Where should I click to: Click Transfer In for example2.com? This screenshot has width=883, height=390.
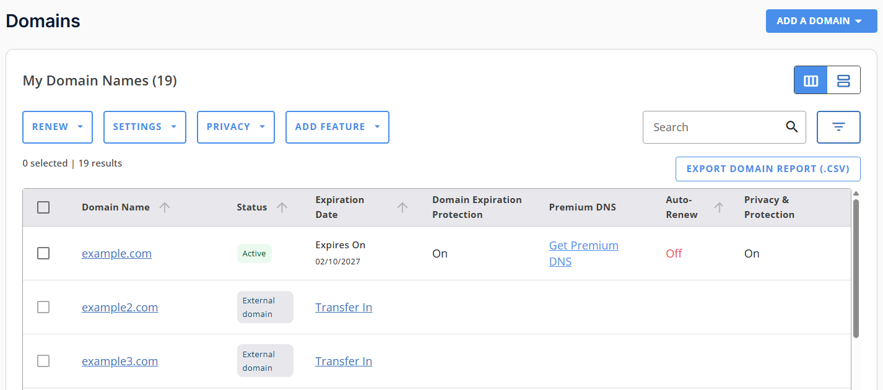click(344, 308)
